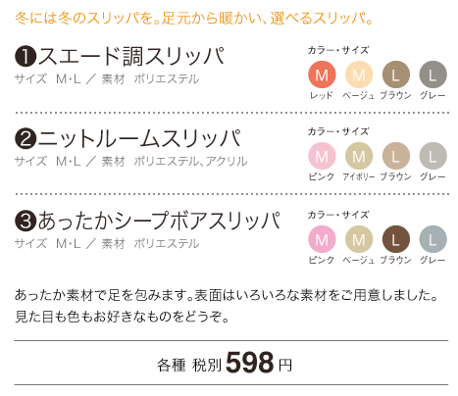Open the ニットルームスリッパ product title
458x396 pixels.
pos(139,138)
